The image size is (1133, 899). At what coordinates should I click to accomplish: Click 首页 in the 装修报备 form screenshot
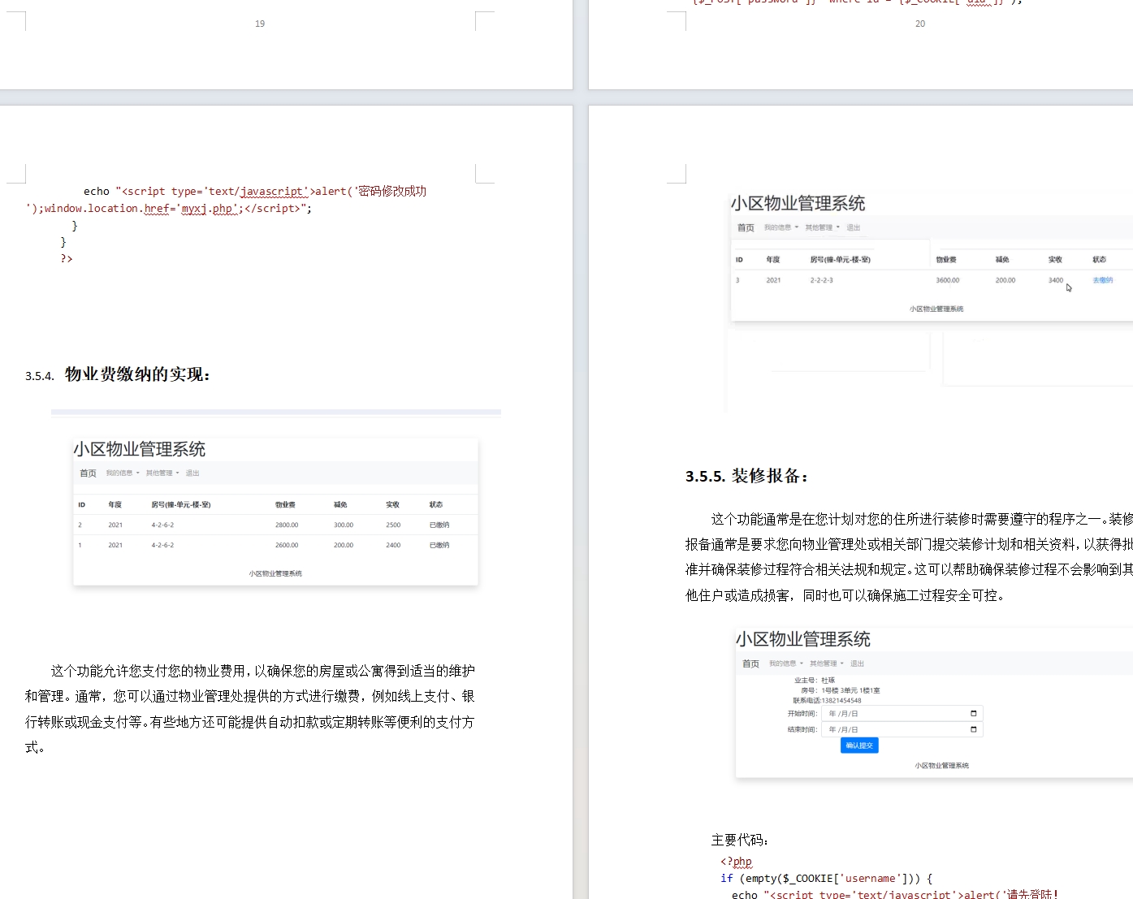750,663
